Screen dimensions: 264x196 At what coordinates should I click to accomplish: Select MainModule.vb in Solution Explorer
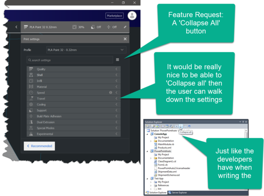164,144
